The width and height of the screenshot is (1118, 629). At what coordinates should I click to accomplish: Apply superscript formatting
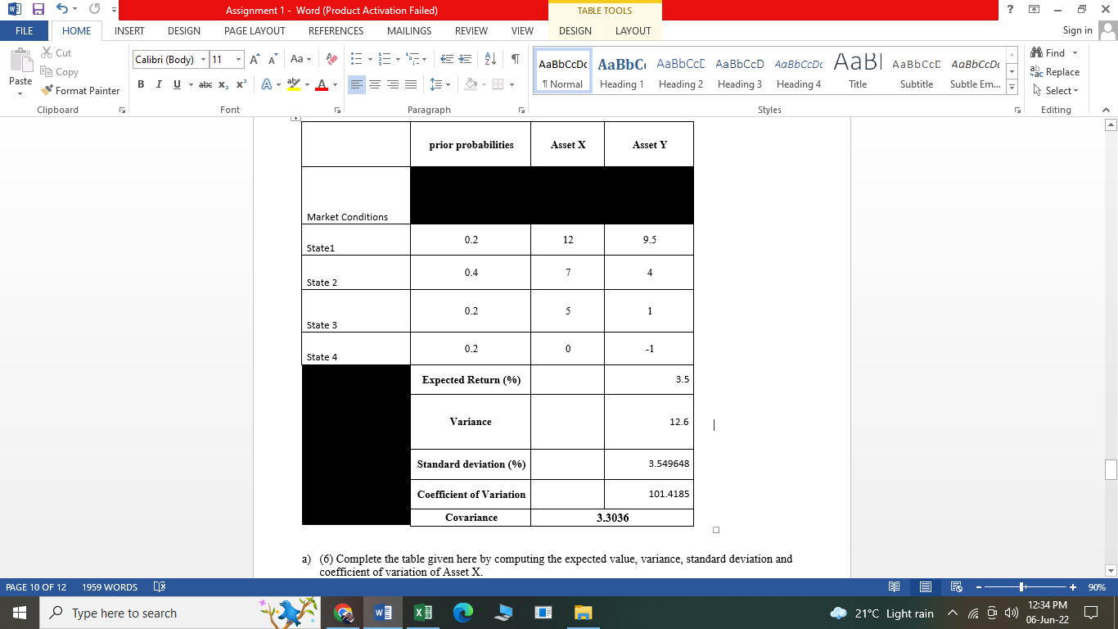click(x=240, y=84)
